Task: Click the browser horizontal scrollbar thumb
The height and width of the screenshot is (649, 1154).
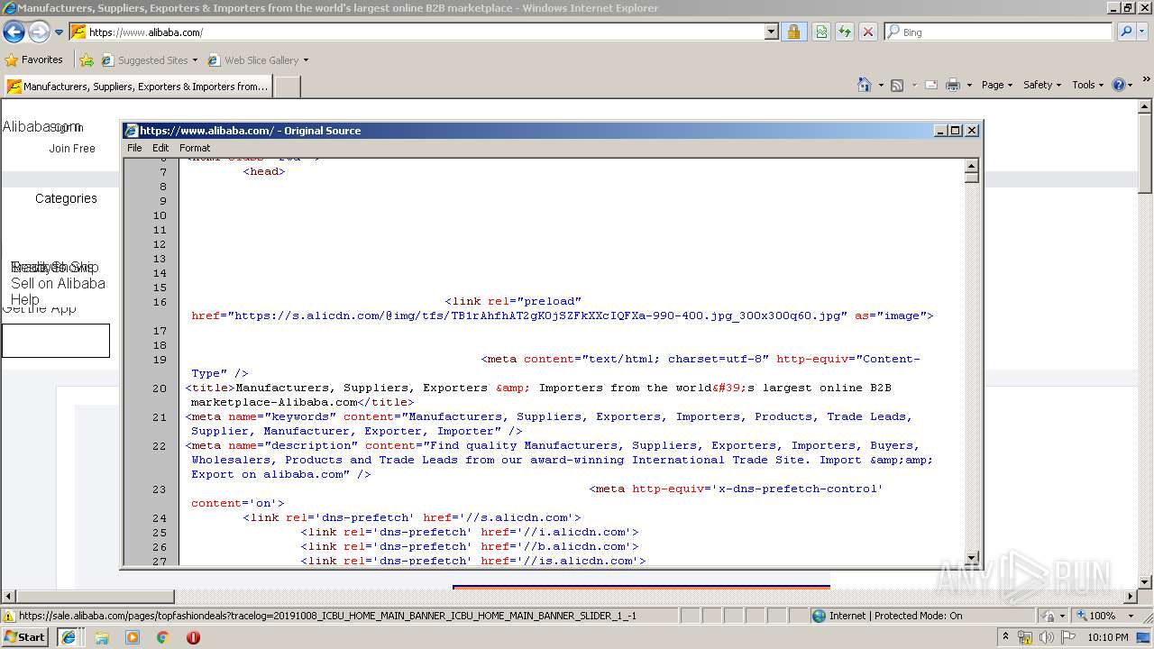Action: click(95, 597)
